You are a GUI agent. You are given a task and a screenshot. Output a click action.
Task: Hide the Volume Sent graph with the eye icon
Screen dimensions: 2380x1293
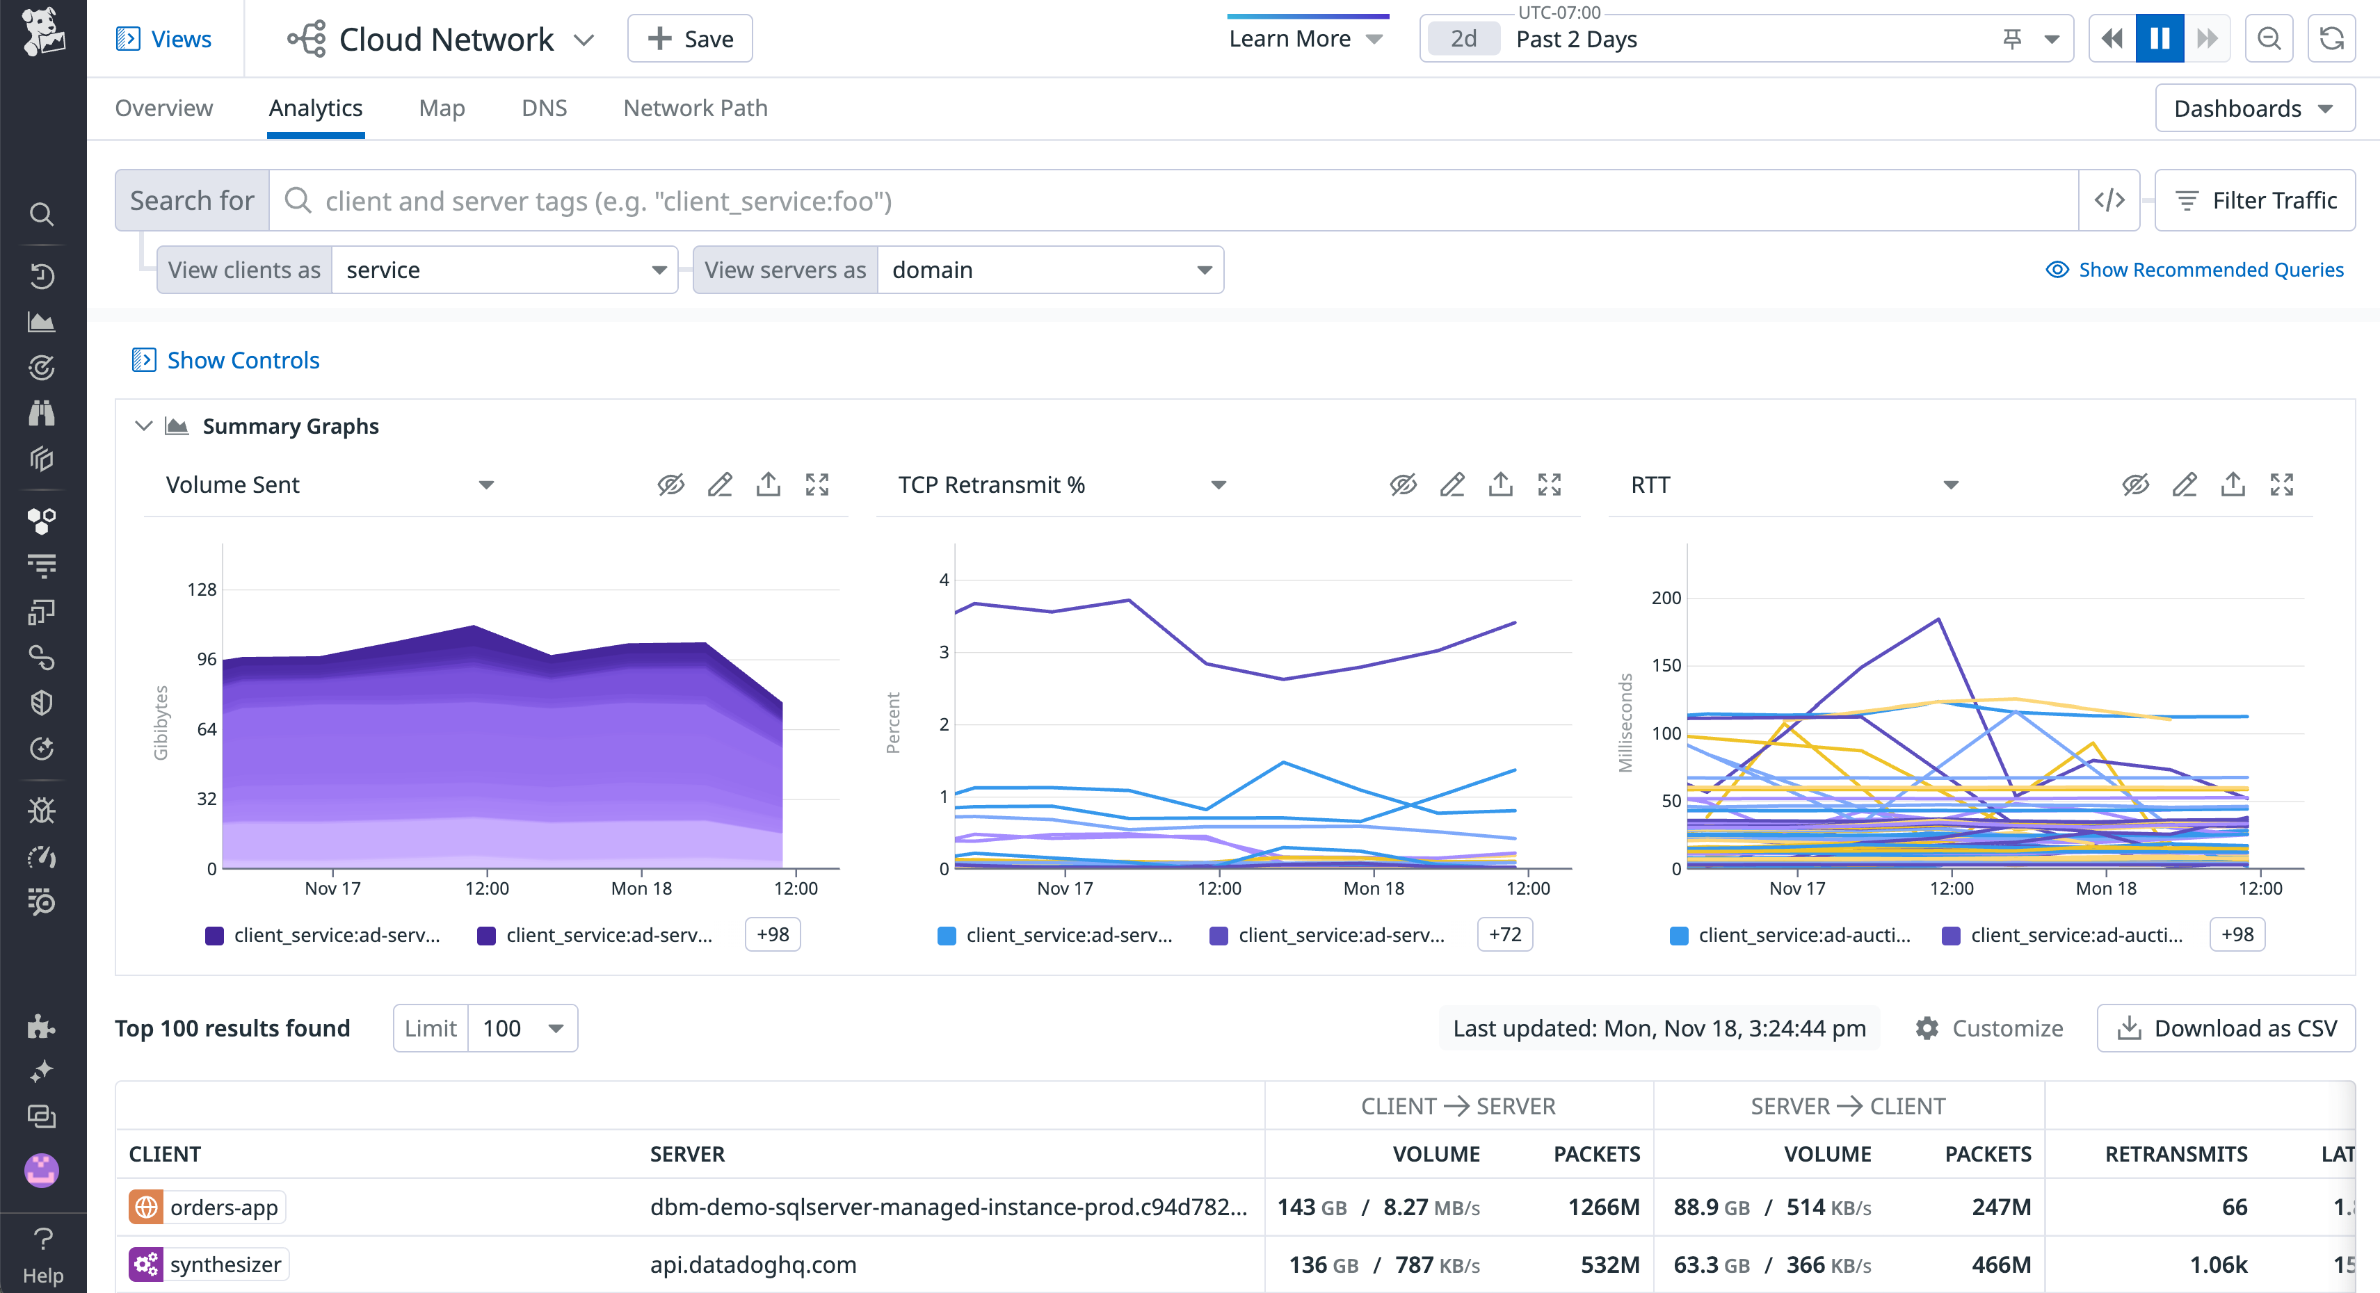(670, 484)
